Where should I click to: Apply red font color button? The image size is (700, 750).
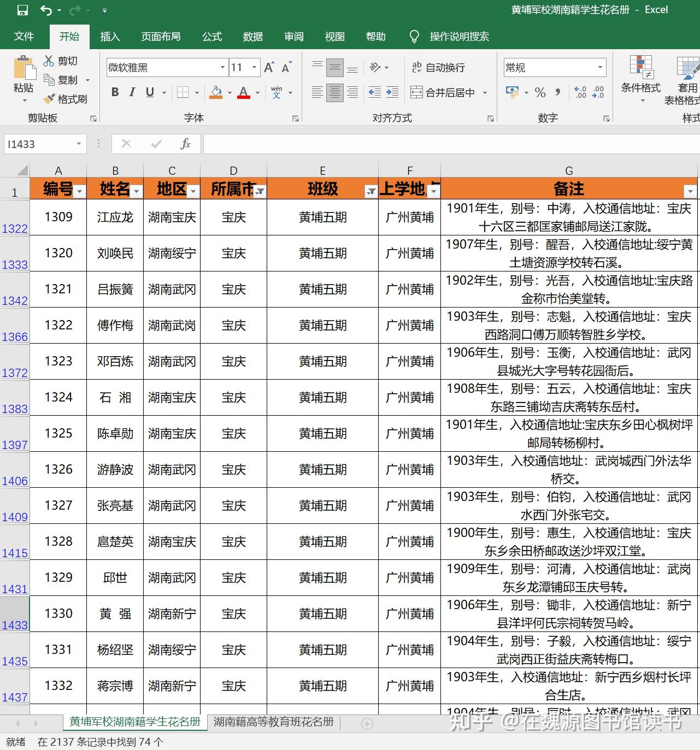pyautogui.click(x=244, y=92)
